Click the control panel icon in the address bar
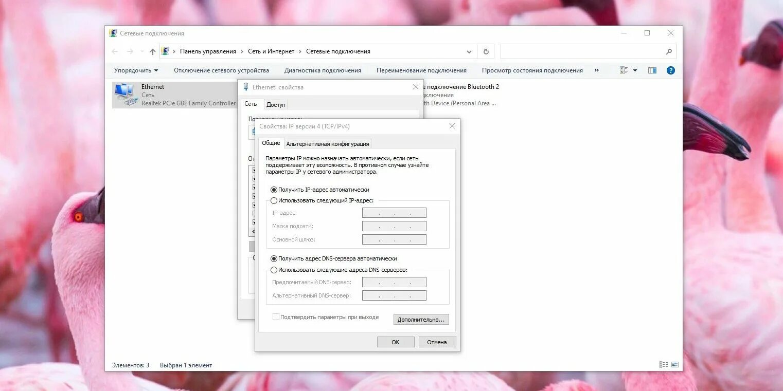Image resolution: width=783 pixels, height=391 pixels. pos(165,51)
